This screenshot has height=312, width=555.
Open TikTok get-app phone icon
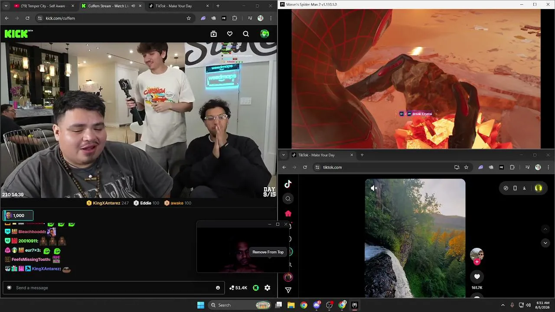[515, 188]
